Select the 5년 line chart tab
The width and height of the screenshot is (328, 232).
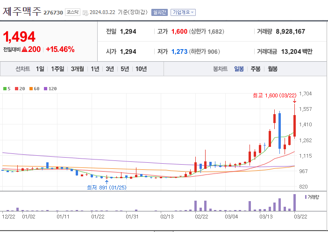tap(125, 69)
